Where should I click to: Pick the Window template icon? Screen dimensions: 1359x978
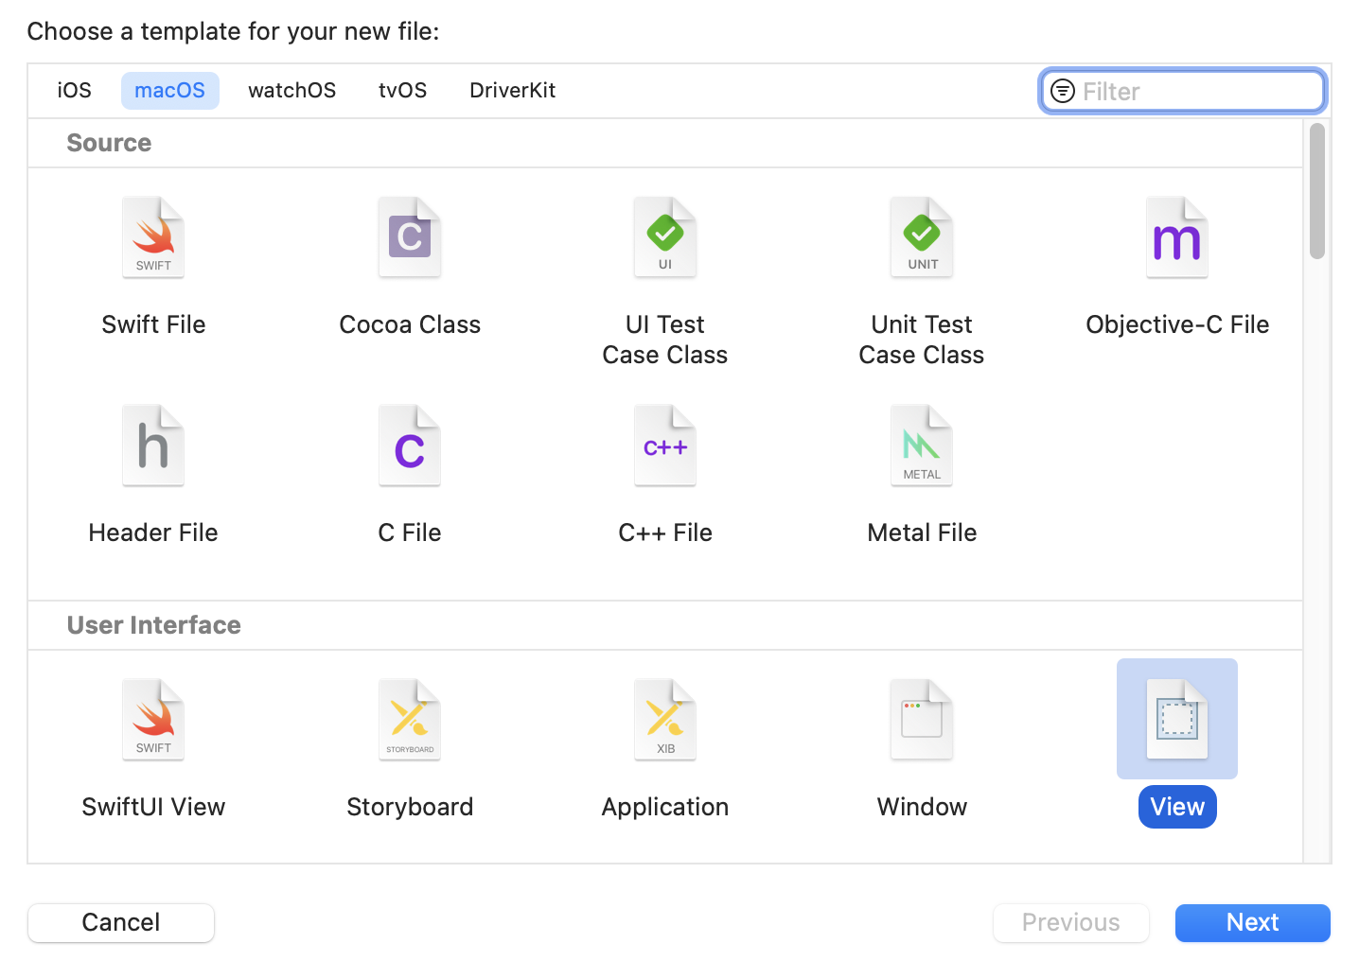922,720
